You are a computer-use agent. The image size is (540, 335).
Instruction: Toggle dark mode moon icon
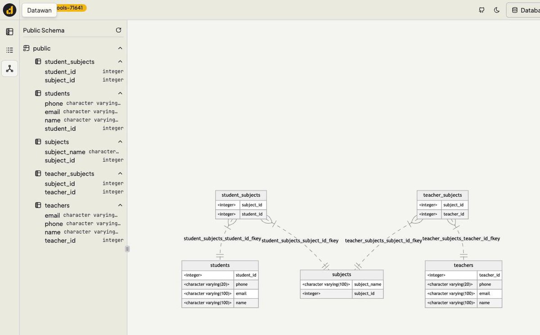(x=497, y=10)
